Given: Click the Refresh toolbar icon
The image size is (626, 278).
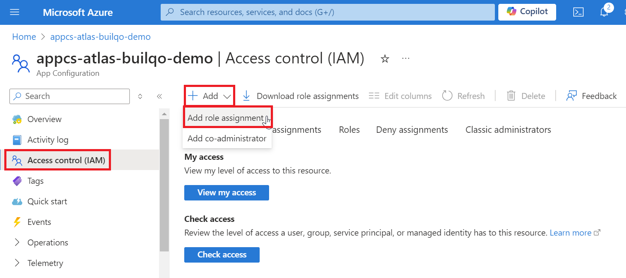Looking at the screenshot, I should click(x=447, y=96).
